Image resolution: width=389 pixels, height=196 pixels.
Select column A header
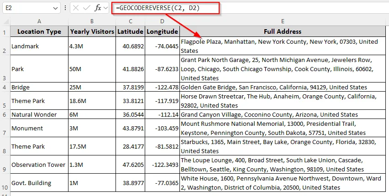(x=39, y=21)
